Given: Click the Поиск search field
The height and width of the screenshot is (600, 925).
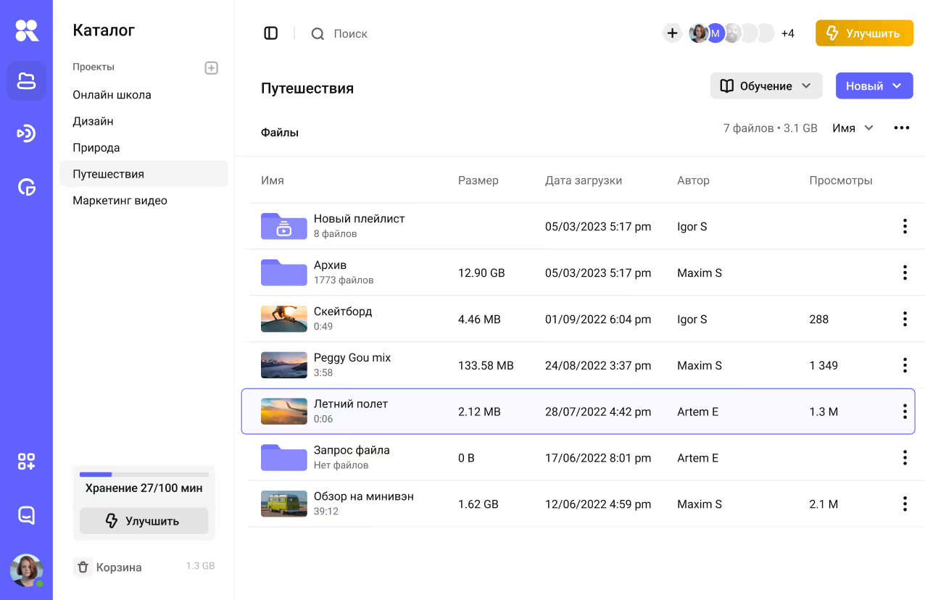Looking at the screenshot, I should tap(350, 34).
